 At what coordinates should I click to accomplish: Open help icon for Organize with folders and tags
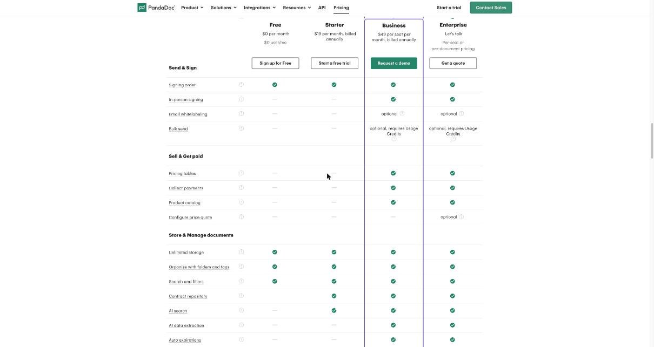[x=241, y=266]
